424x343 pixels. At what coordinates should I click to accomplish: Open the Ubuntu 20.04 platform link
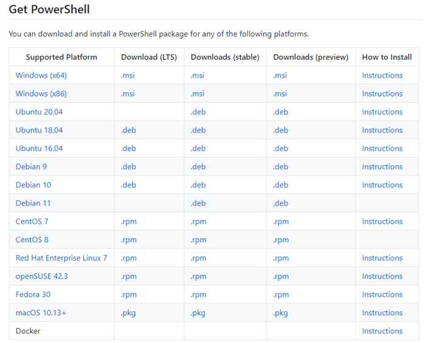39,112
